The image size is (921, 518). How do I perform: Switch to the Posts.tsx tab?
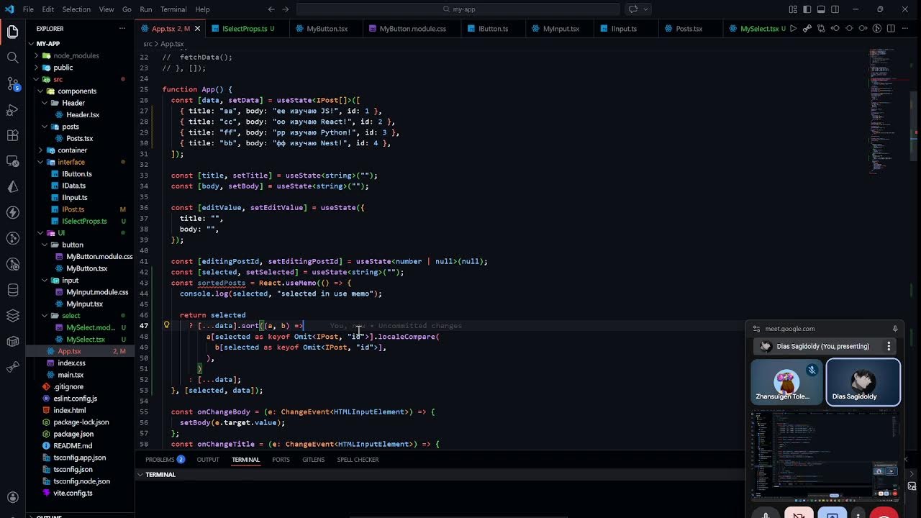(x=689, y=29)
